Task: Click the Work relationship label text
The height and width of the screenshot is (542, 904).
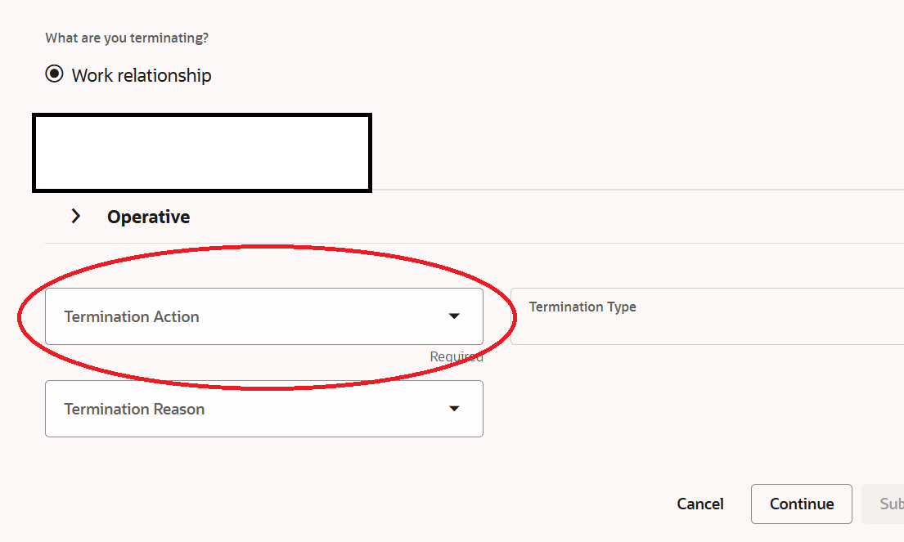Action: (x=142, y=75)
